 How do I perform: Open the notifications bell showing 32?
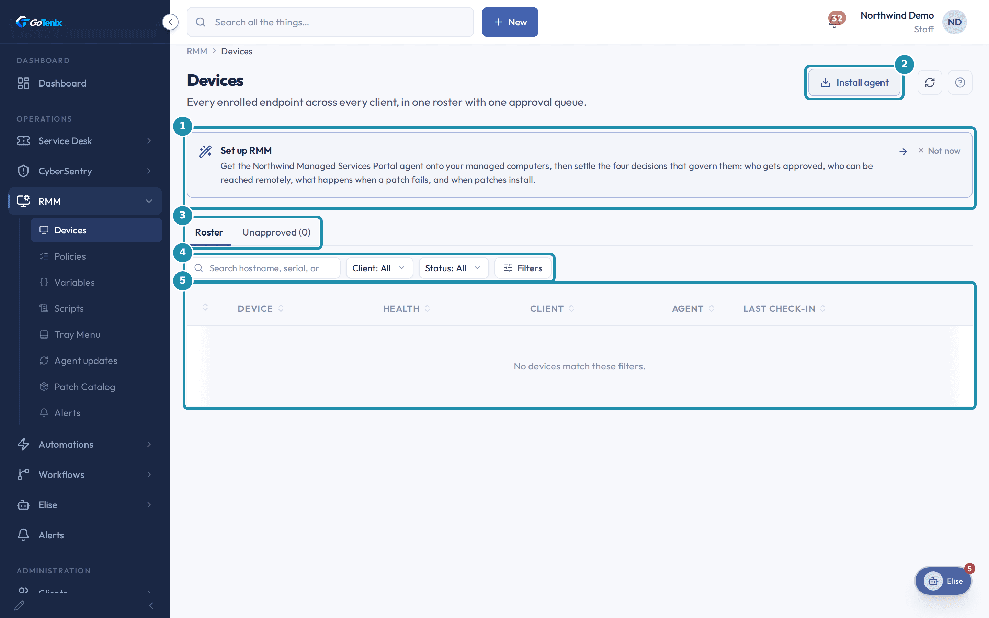[836, 20]
